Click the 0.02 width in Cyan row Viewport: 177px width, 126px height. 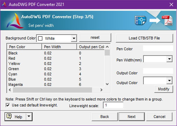48,74
